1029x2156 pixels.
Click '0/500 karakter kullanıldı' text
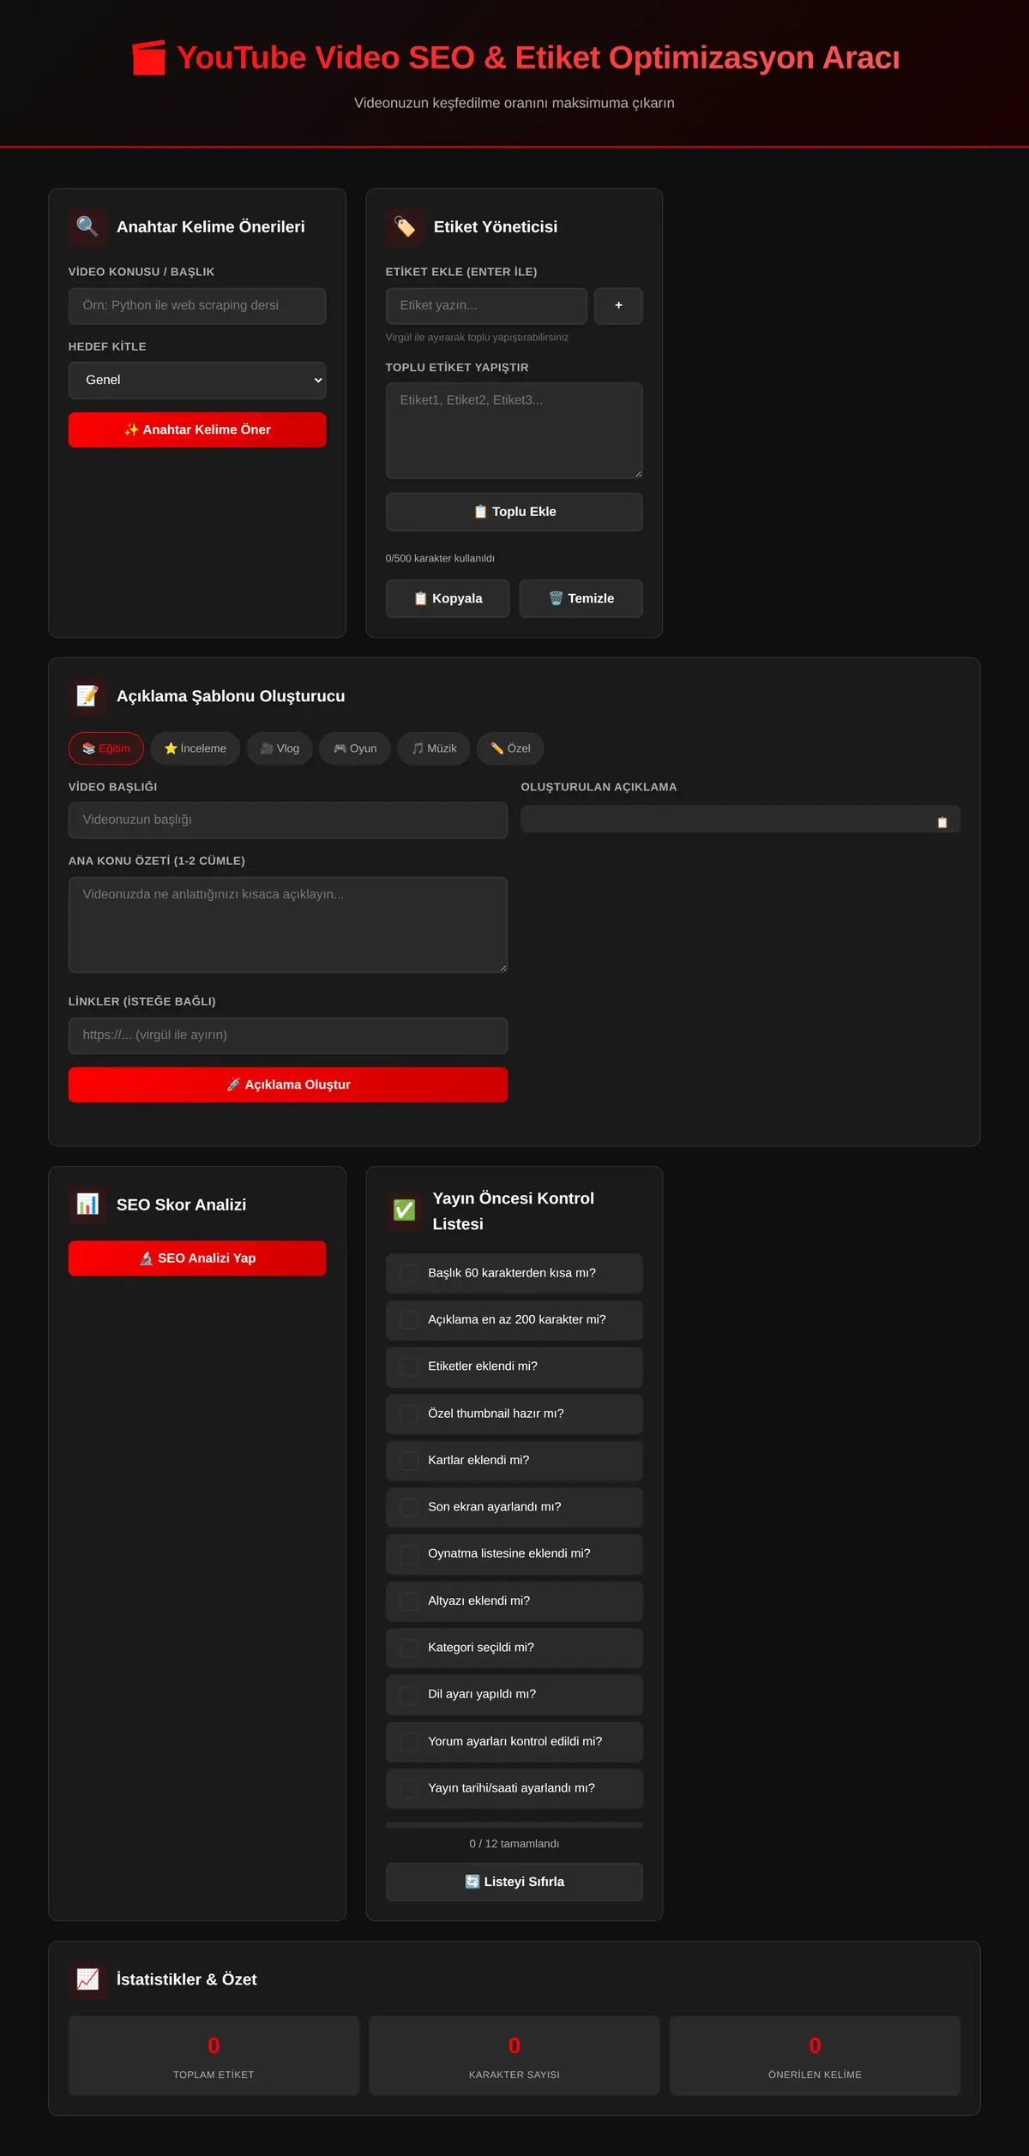click(x=440, y=558)
